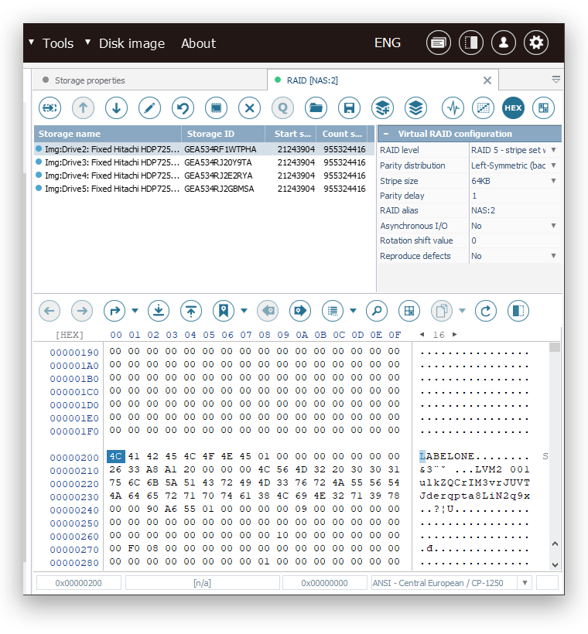588x634 pixels.
Task: Select Img:Drive4 Hitachi row
Action: [x=204, y=176]
